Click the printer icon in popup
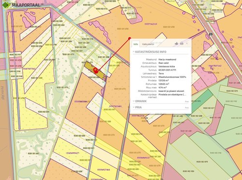Viewport: 242px width, 180px height. click(x=182, y=44)
